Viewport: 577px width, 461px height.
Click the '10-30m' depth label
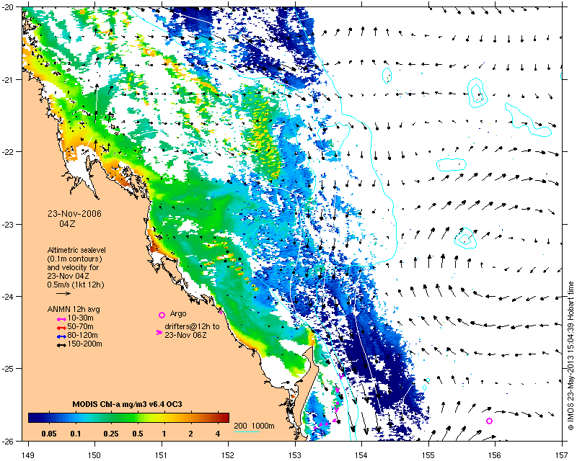tap(81, 318)
